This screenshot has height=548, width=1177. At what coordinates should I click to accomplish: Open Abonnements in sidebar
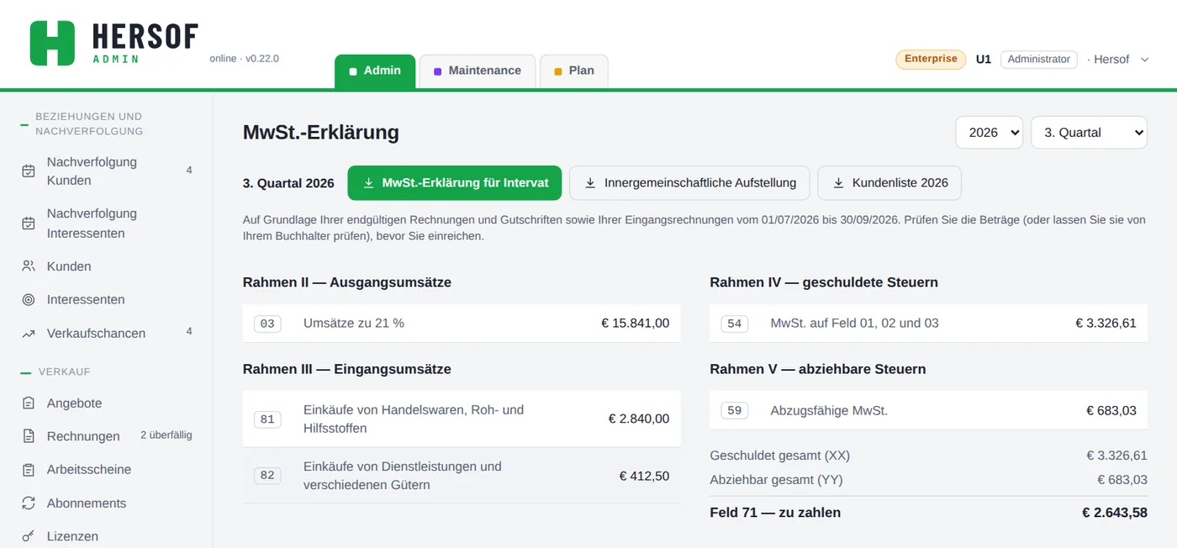[x=107, y=503]
